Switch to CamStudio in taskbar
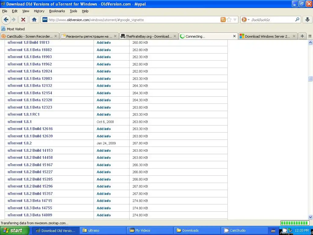This screenshot has height=235, width=313. pyautogui.click(x=244, y=230)
